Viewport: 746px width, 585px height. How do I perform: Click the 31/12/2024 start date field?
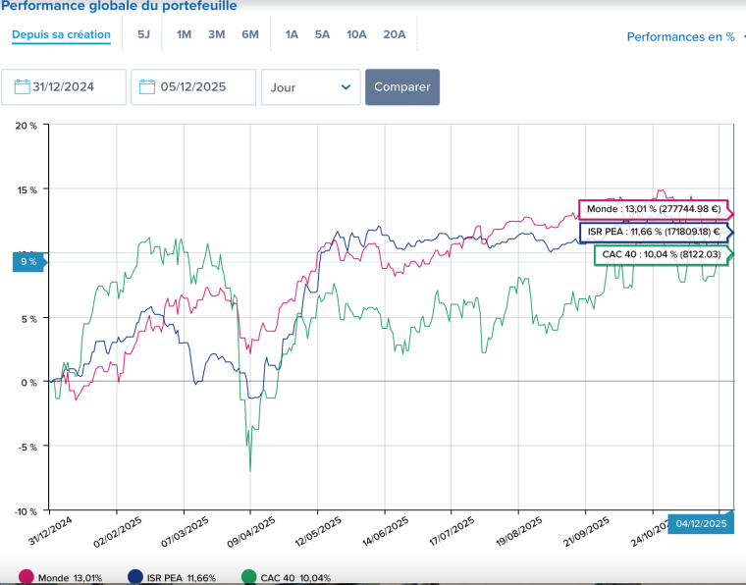75,87
